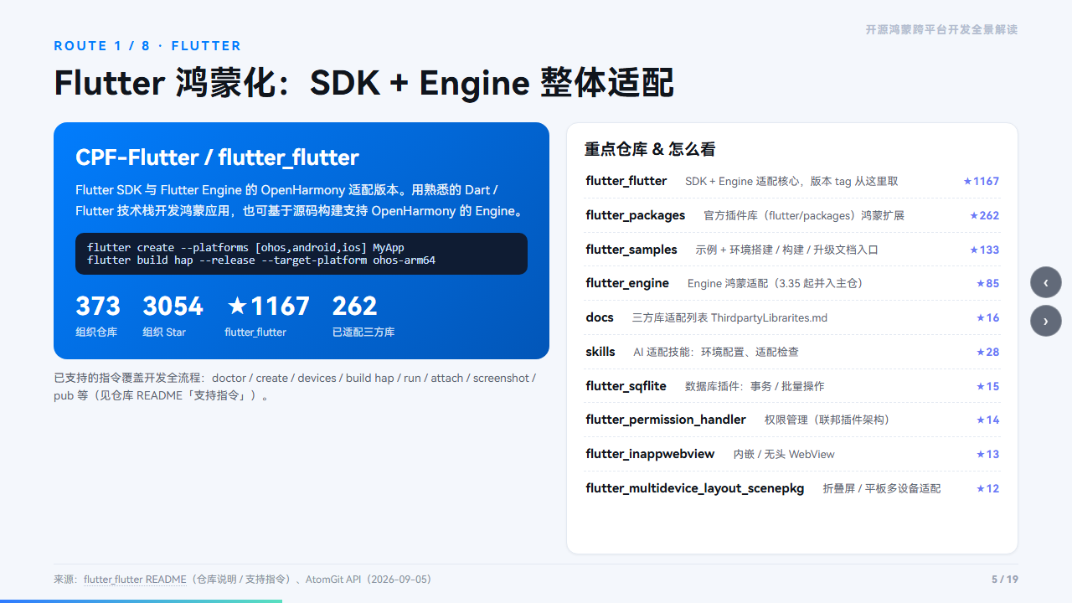Click the ★133 star count

[984, 250]
